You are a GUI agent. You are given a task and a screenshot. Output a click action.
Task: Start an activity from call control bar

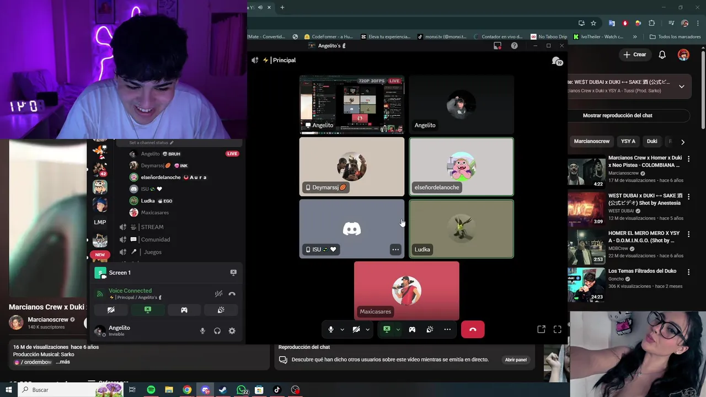point(412,329)
